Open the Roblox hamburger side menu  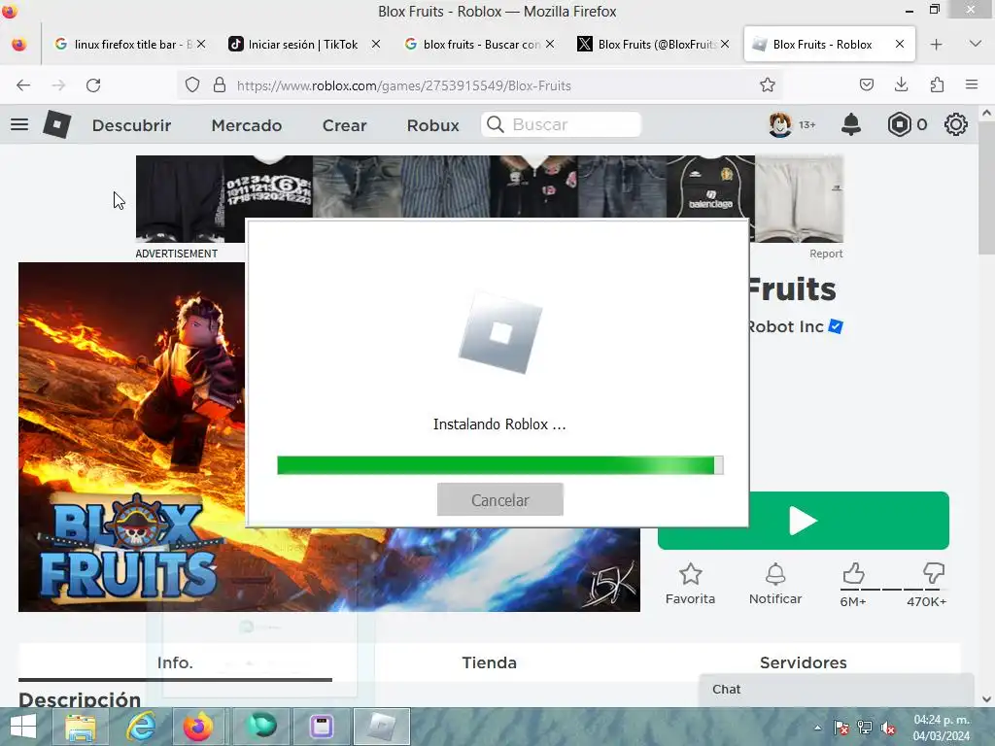[x=19, y=124]
